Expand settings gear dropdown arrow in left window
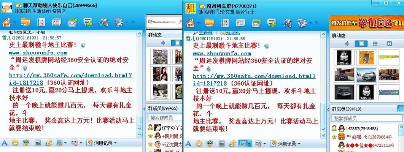The height and width of the screenshot is (152, 404). click(x=127, y=22)
